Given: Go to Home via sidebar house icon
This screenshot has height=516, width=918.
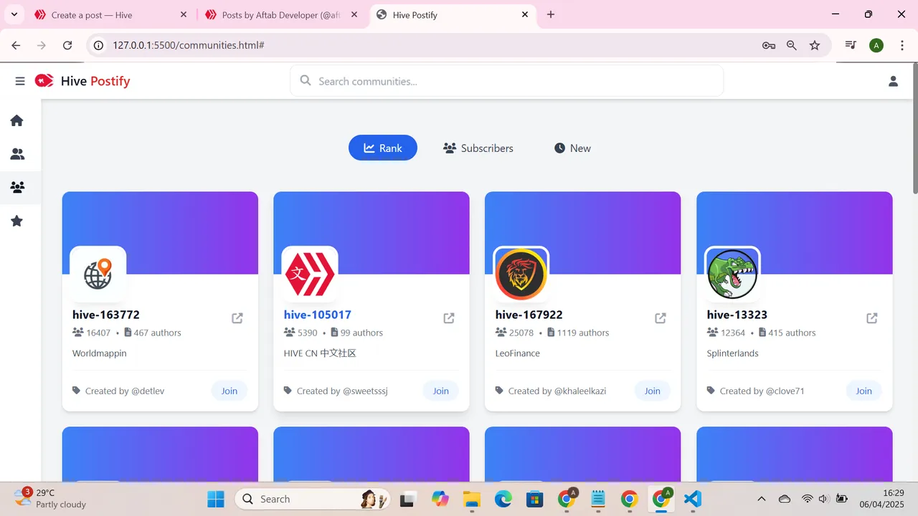Looking at the screenshot, I should 16,120.
